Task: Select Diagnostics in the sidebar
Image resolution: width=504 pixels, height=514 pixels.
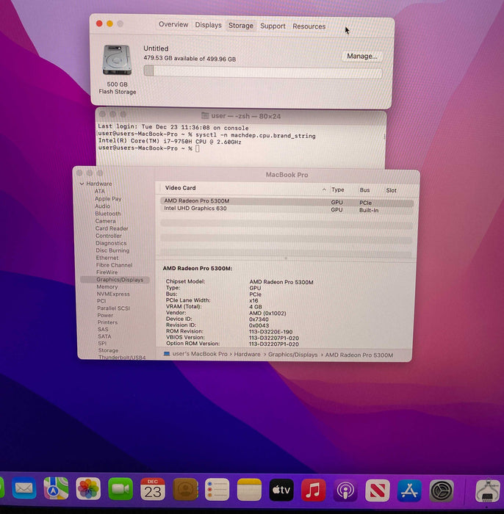Action: (x=111, y=243)
